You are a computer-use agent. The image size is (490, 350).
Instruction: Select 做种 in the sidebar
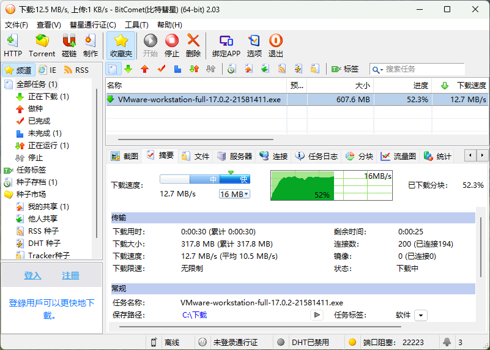(x=35, y=109)
